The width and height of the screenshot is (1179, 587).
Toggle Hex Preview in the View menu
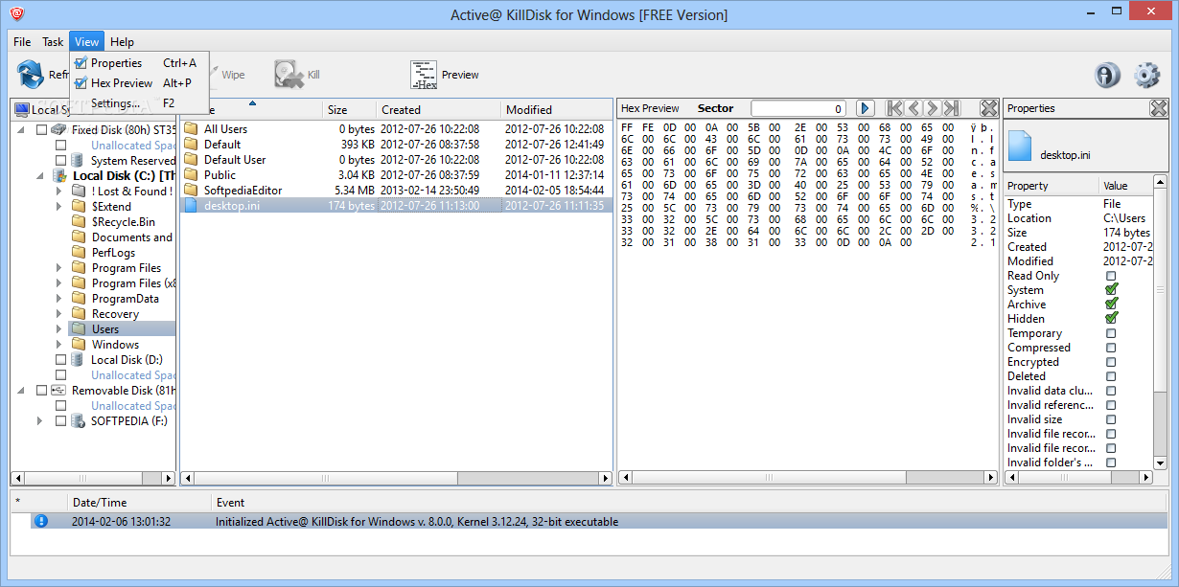pyautogui.click(x=140, y=83)
